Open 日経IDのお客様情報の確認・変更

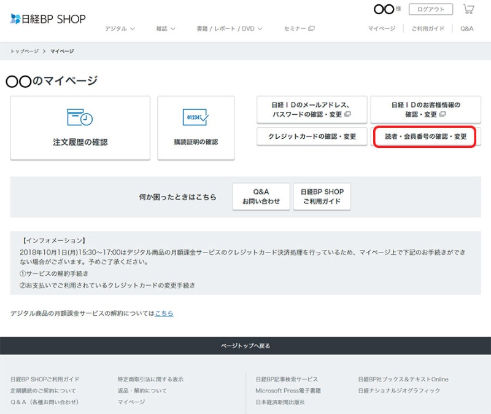click(x=425, y=109)
